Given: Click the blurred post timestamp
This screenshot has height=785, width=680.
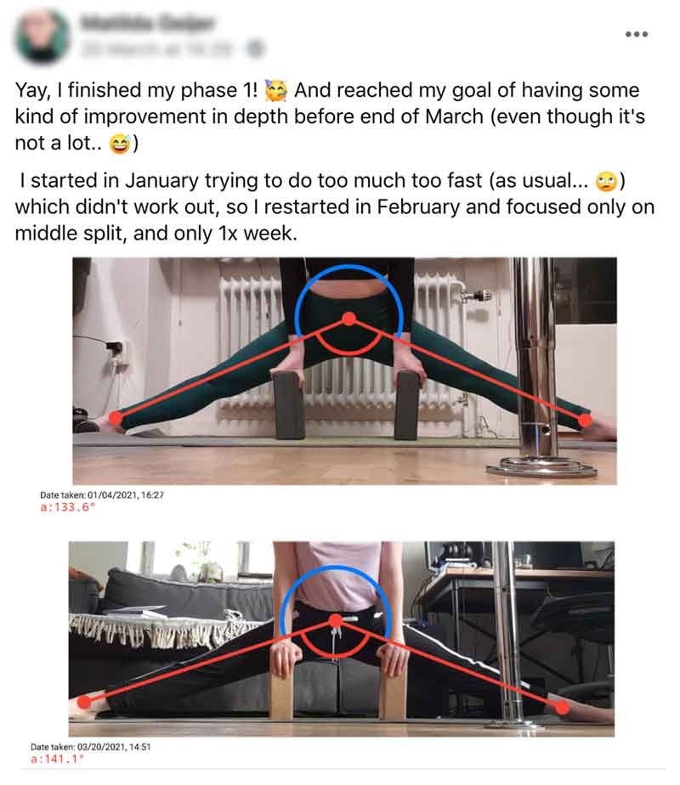Looking at the screenshot, I should pyautogui.click(x=159, y=49).
